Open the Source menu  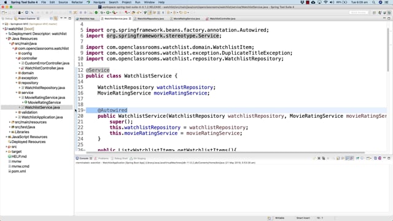[x=63, y=2]
